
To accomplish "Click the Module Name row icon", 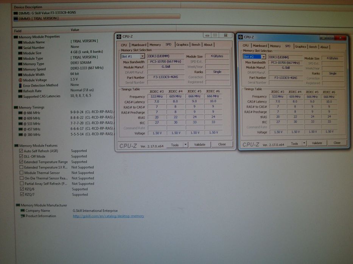I will pyautogui.click(x=20, y=42).
